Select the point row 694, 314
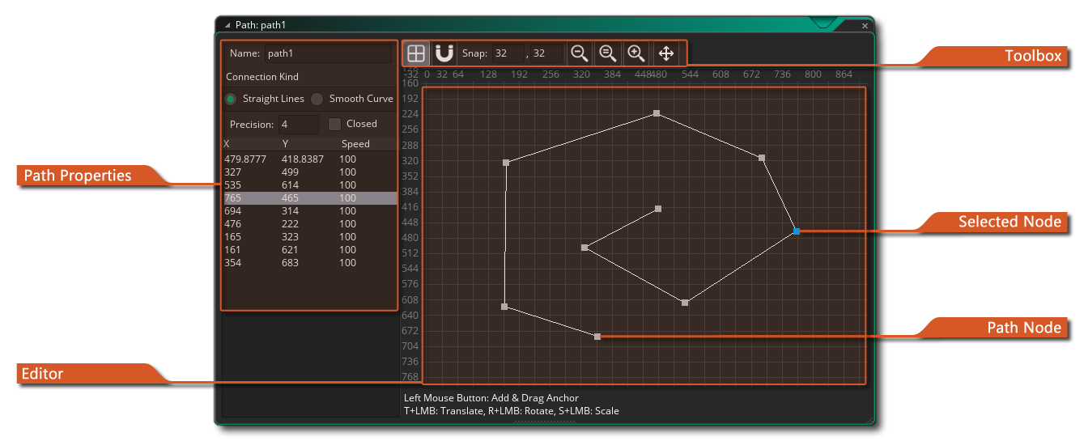 309,211
